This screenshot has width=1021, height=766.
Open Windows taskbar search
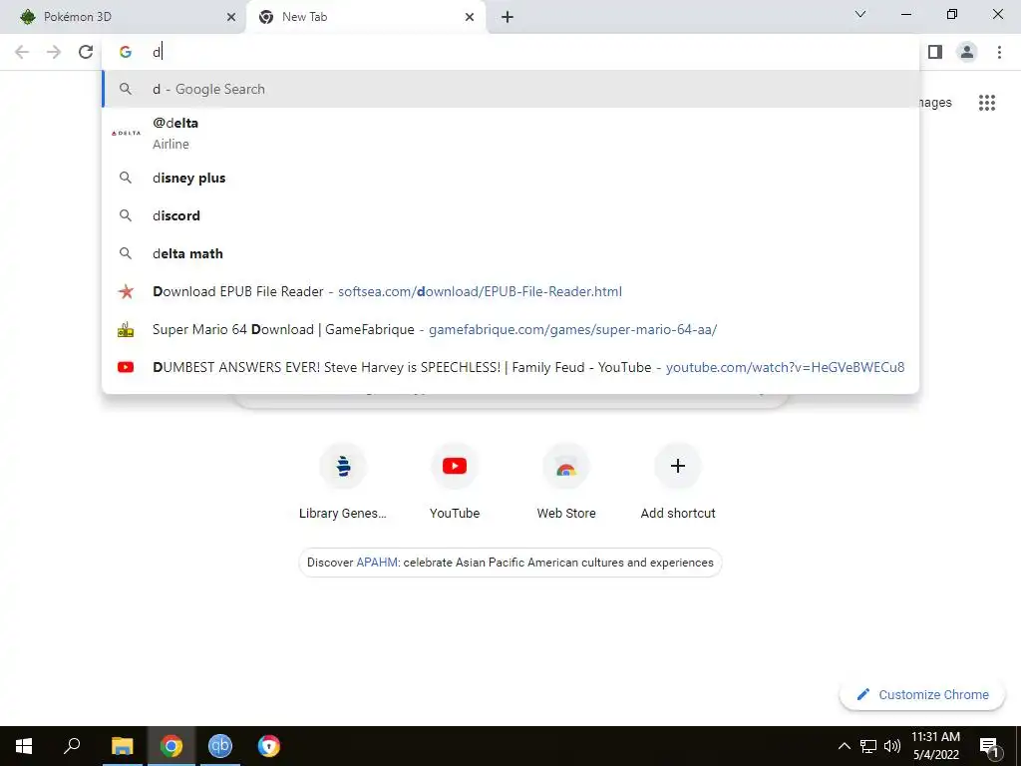tap(72, 746)
